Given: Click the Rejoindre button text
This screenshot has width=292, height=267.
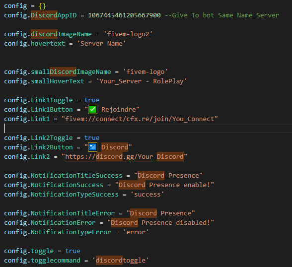Looking at the screenshot, I should (x=118, y=109).
